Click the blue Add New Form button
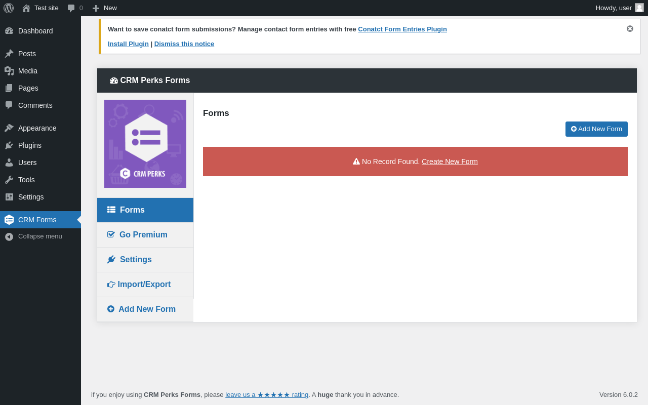648x405 pixels. coord(596,129)
